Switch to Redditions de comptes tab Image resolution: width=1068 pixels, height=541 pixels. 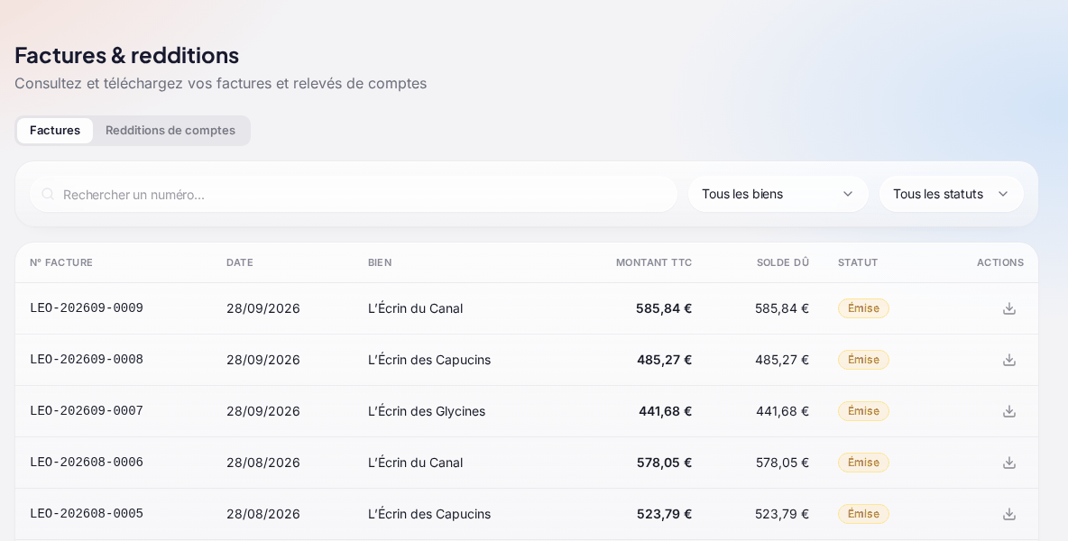point(170,130)
